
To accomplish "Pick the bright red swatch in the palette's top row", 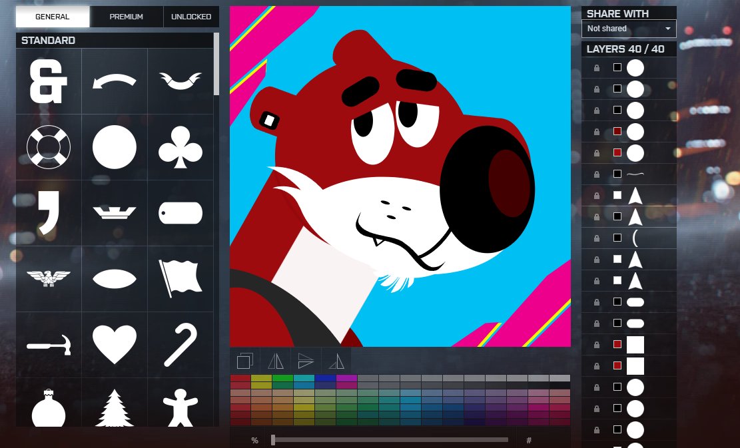I will tap(240, 378).
